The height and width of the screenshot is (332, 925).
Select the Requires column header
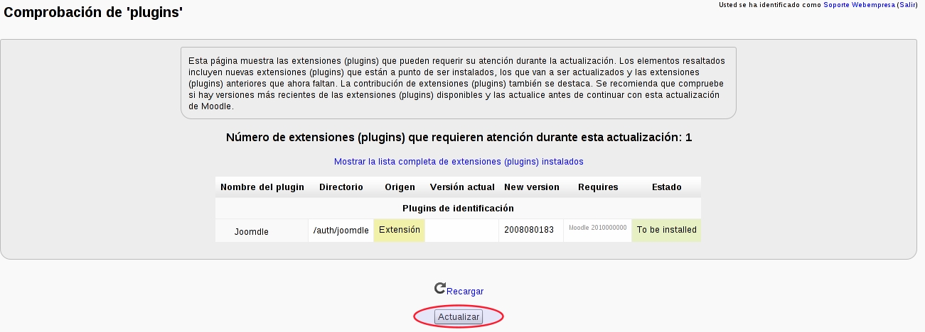click(598, 187)
